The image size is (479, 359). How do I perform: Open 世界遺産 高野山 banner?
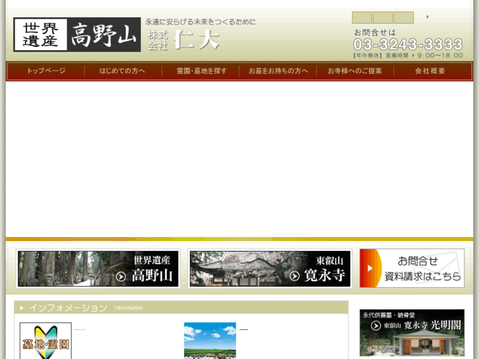point(98,269)
